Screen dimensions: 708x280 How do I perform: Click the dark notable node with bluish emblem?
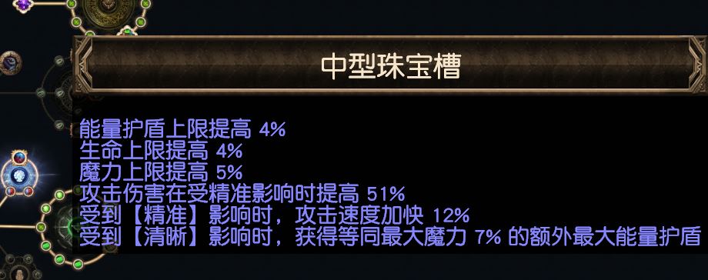tap(10, 63)
